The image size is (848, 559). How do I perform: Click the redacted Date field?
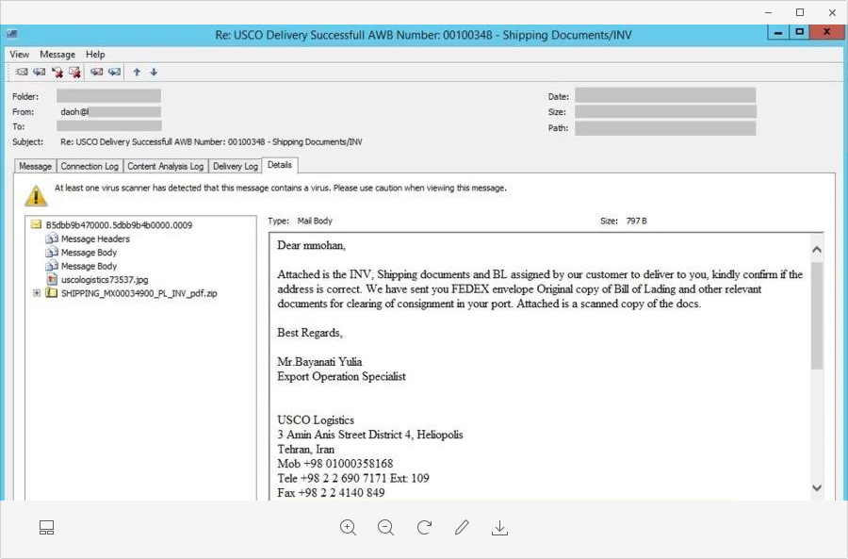click(x=665, y=96)
